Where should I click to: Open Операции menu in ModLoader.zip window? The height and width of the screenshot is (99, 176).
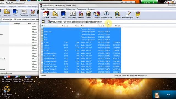[x=60, y=9]
